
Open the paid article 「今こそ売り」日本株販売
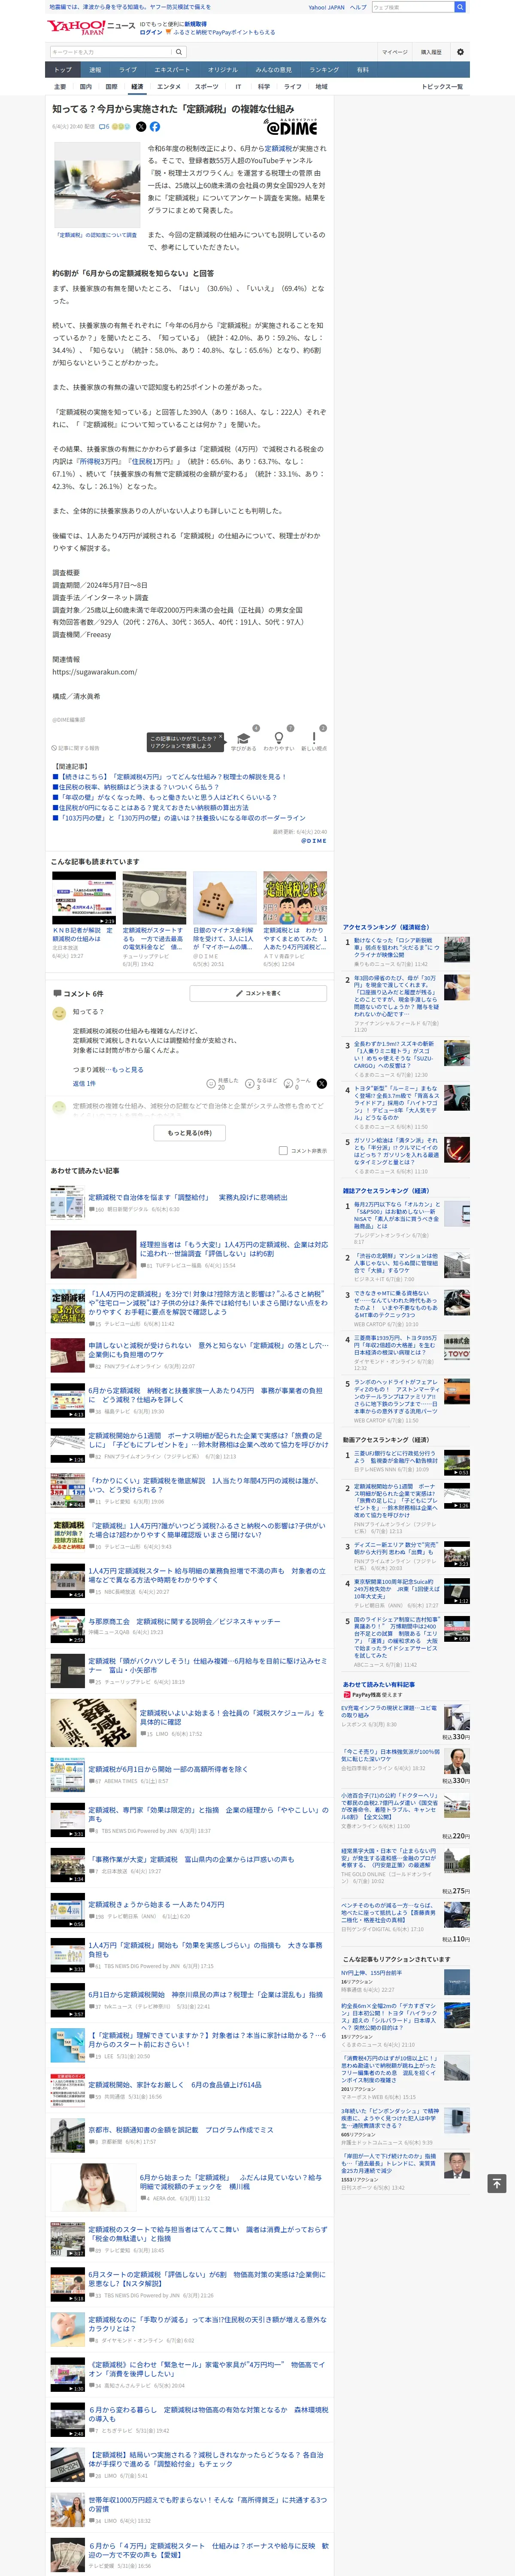point(390,1755)
